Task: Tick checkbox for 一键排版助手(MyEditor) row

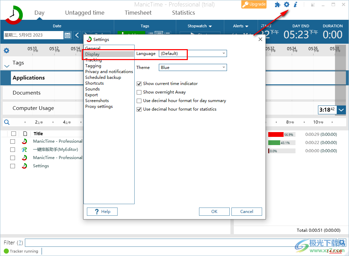Action: (x=13, y=150)
